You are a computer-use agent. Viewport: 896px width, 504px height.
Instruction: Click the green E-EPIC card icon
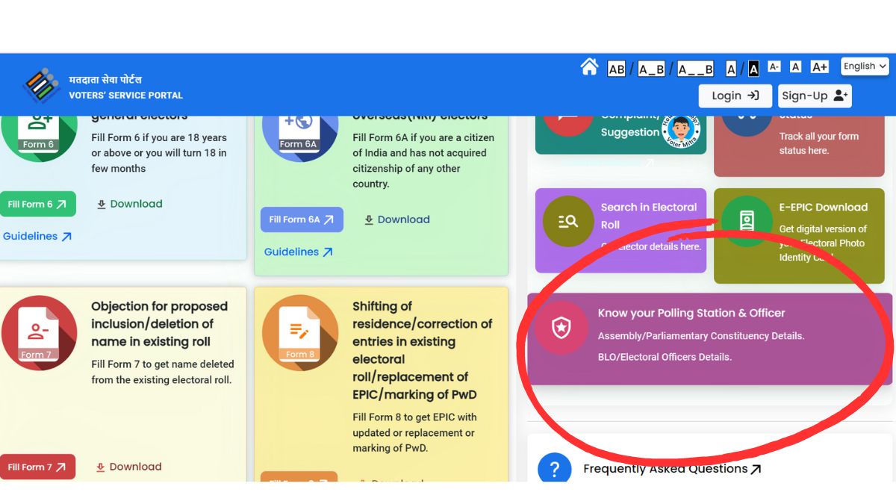pos(746,221)
